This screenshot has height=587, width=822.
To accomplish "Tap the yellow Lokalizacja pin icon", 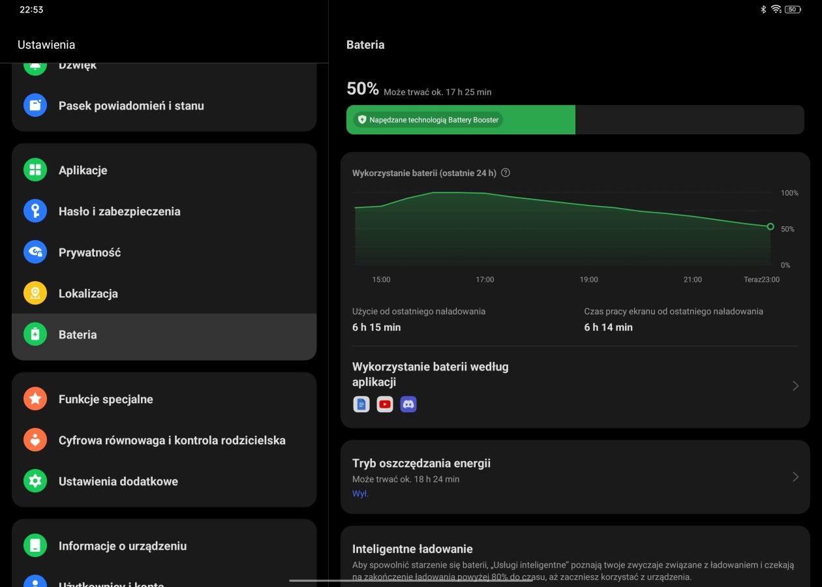I will coord(35,293).
